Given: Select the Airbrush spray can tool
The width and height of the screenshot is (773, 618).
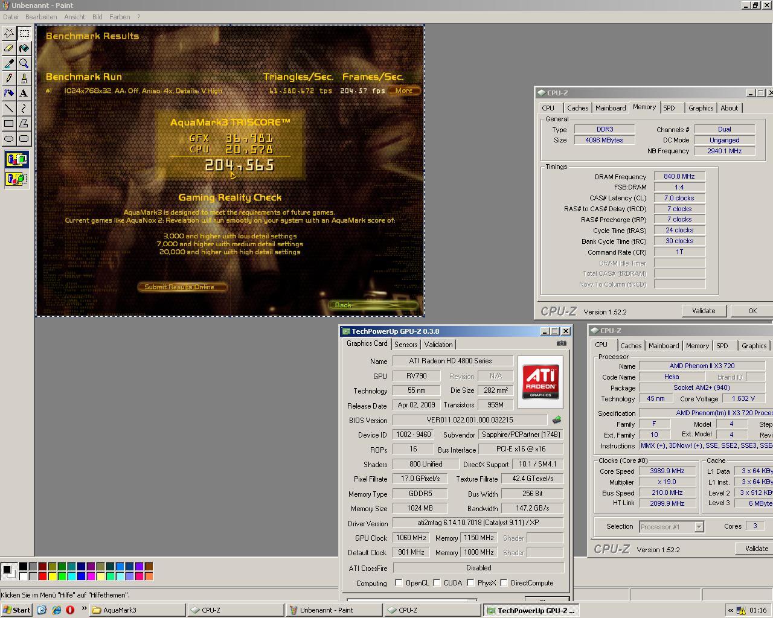Looking at the screenshot, I should click(9, 94).
